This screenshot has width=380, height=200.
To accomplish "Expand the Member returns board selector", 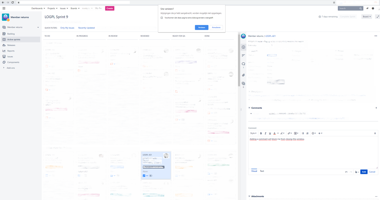I will pos(38,27).
